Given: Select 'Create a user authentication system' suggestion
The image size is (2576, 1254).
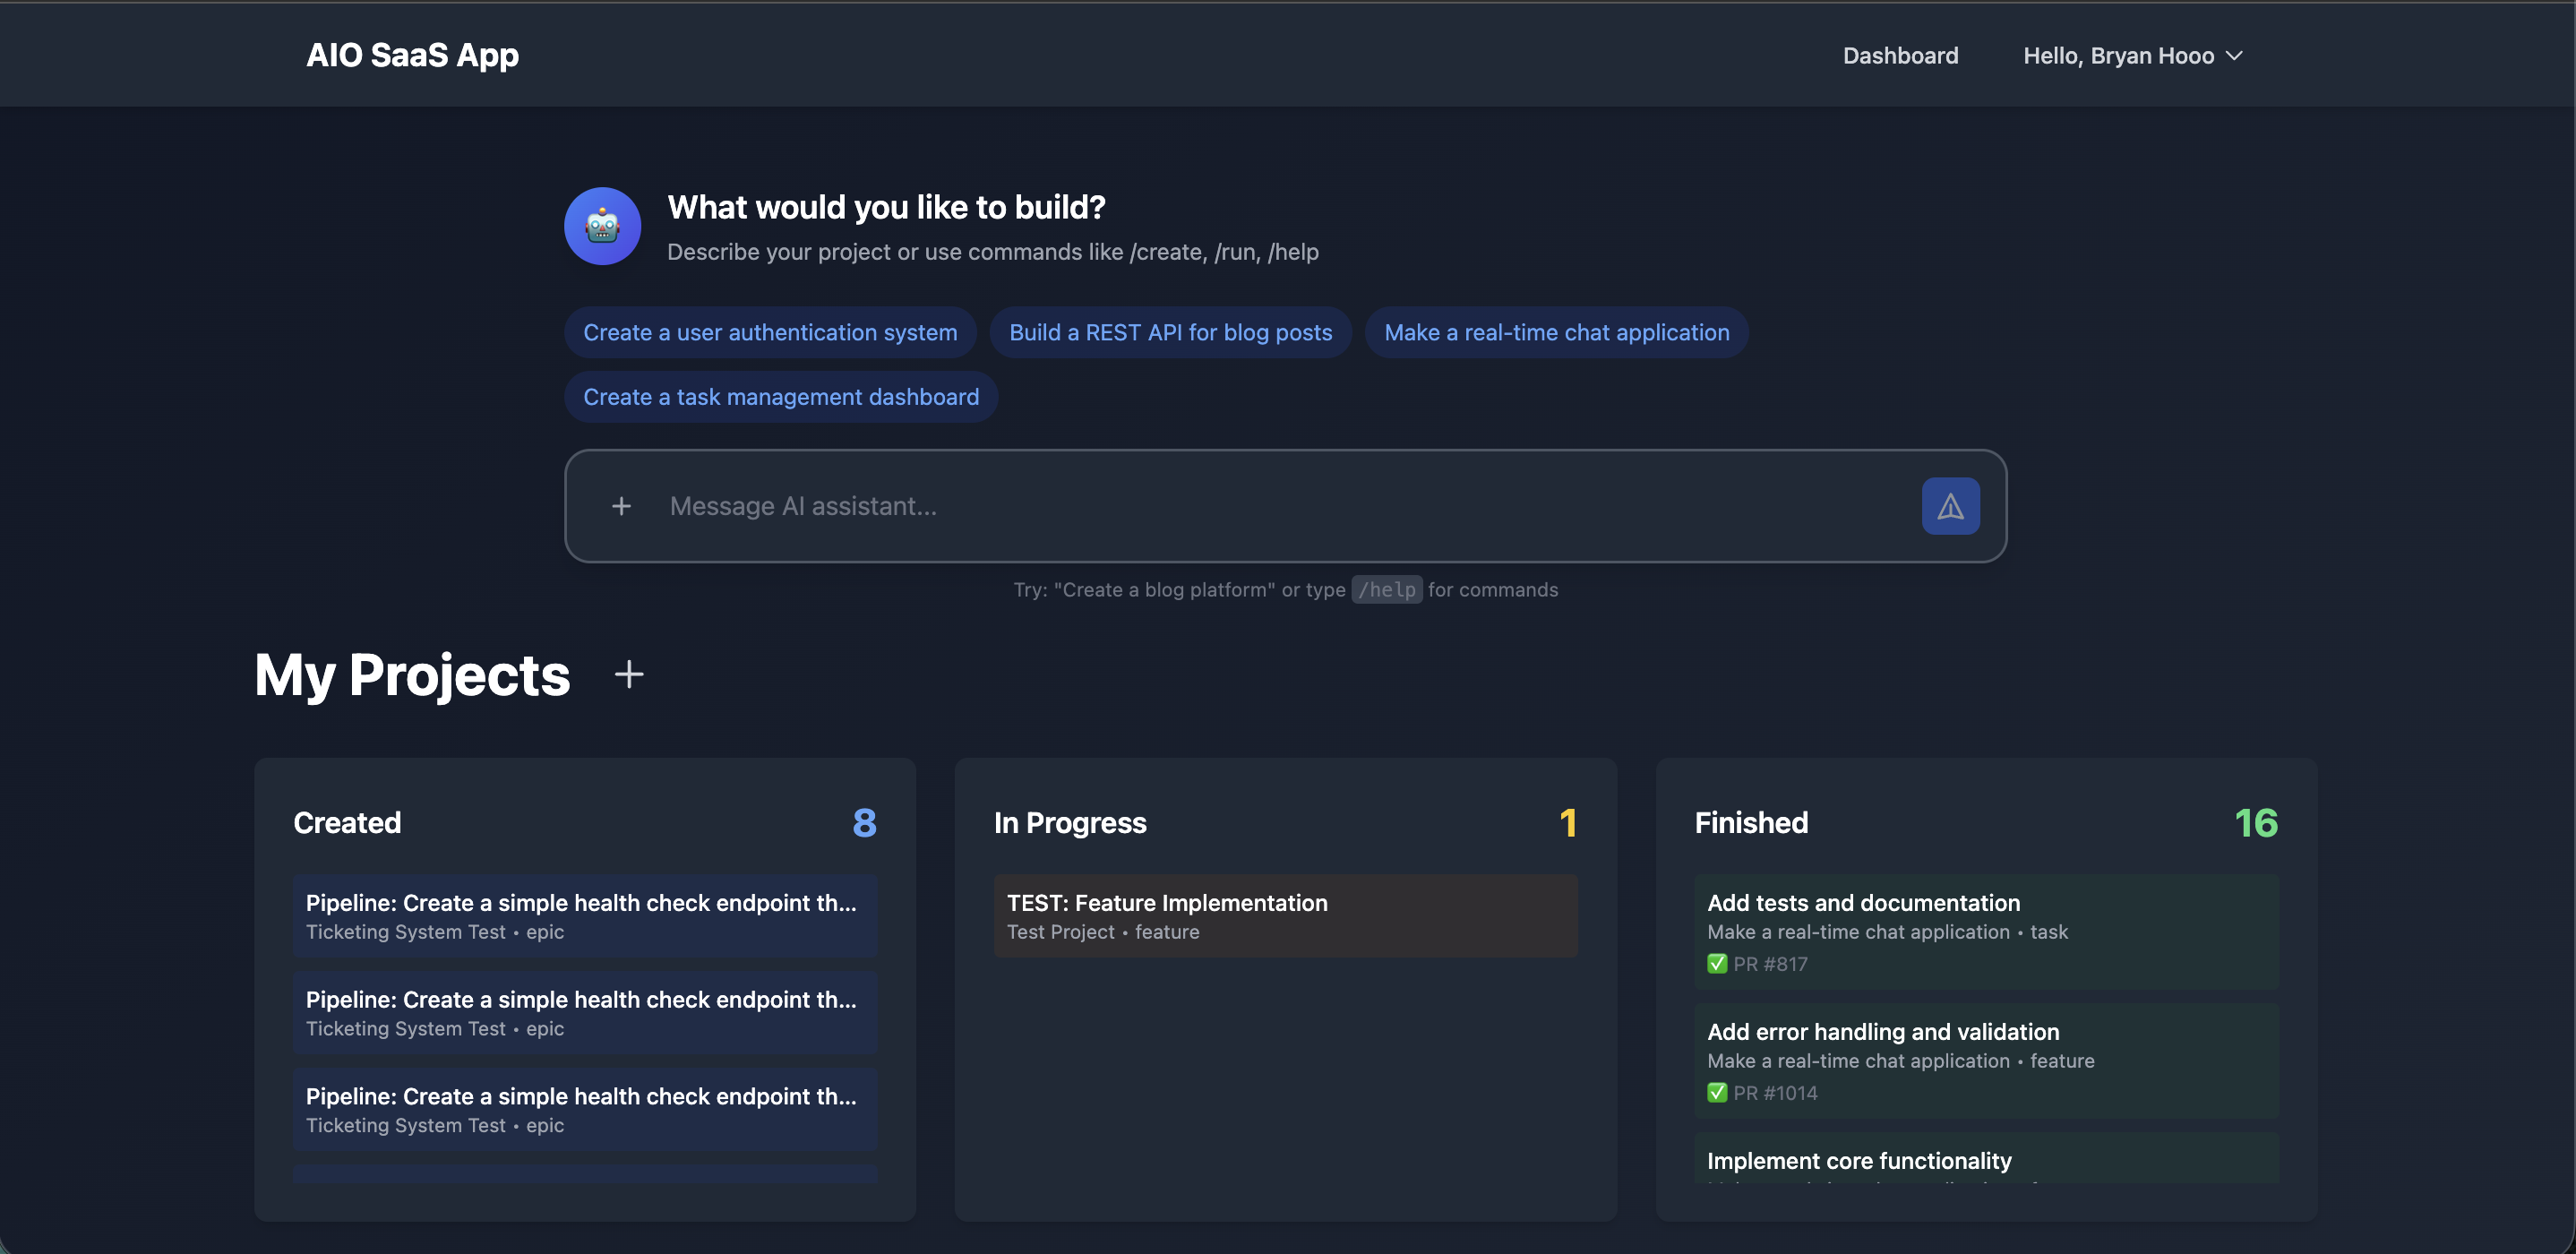Looking at the screenshot, I should [769, 332].
